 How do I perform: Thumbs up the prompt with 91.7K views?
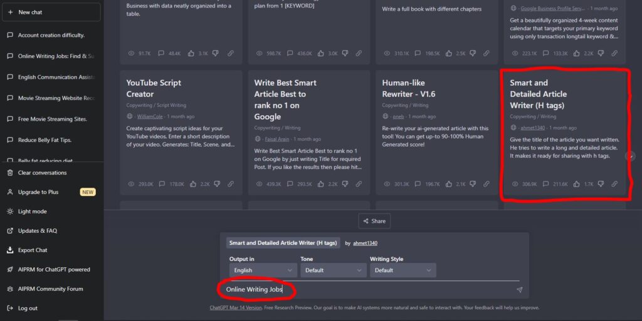point(191,54)
